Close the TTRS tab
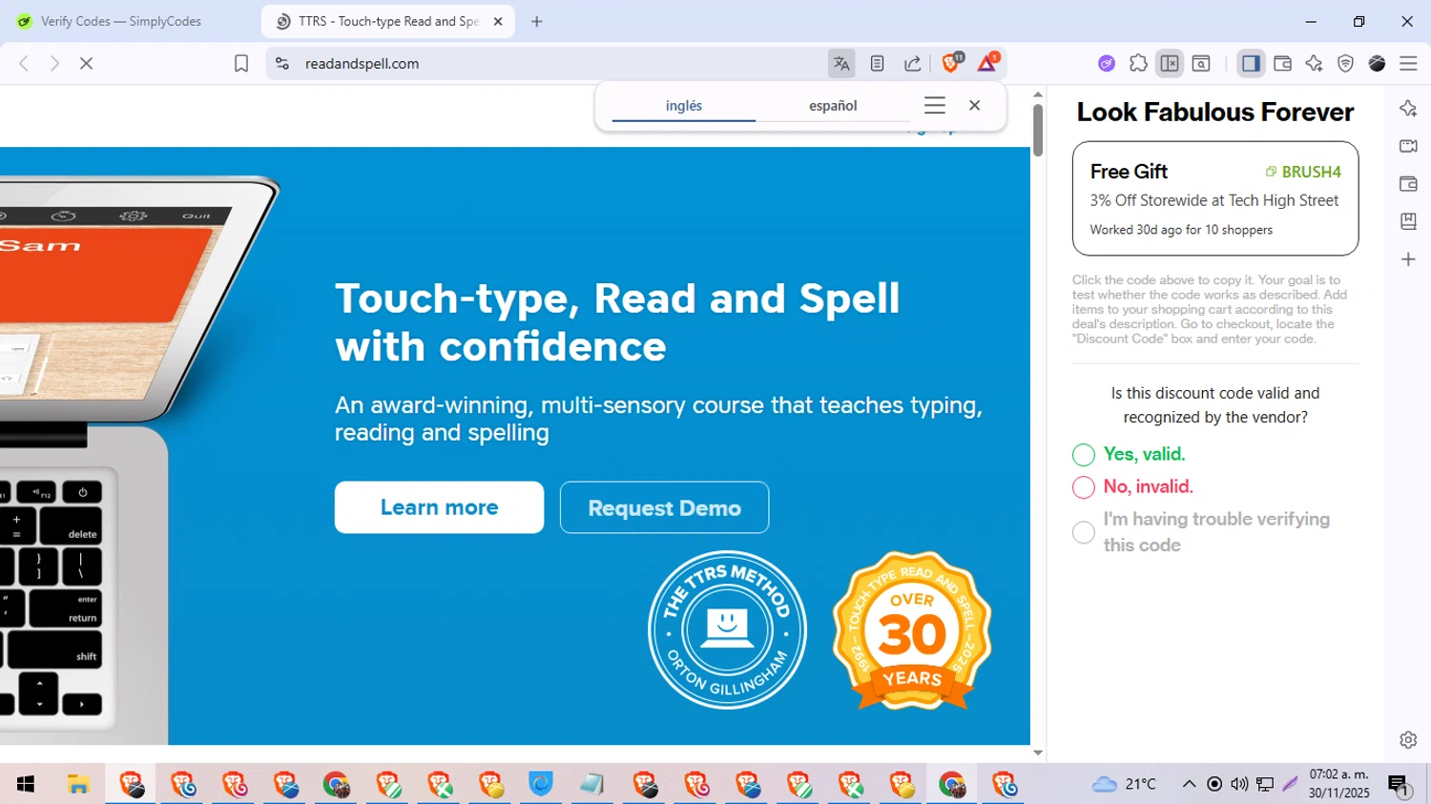Viewport: 1431px width, 804px height. (x=498, y=21)
